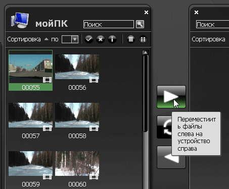Viewport: 229px width, 189px height.
Task: Click the search magnifier button in мойПК panel
Action: tap(140, 24)
